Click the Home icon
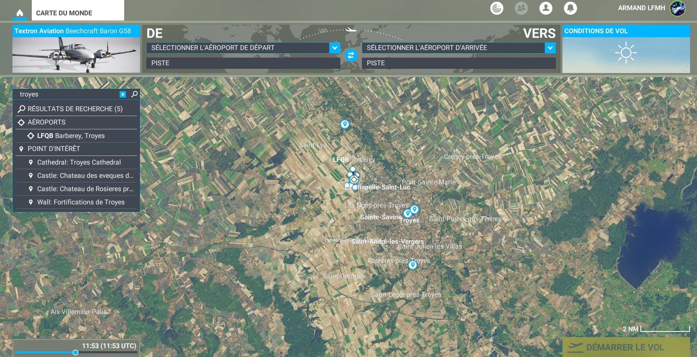This screenshot has height=357, width=697. (20, 13)
